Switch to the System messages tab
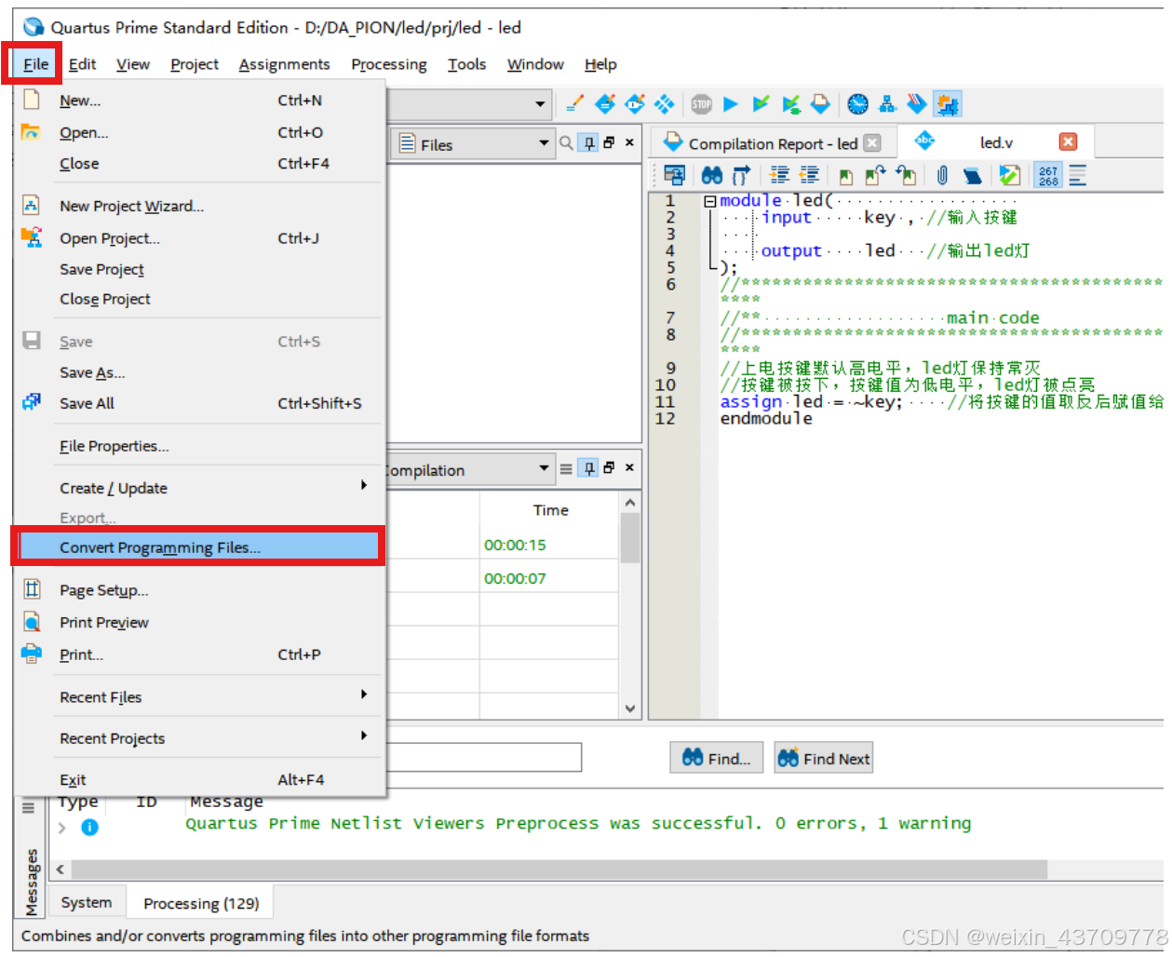This screenshot has height=957, width=1172. click(x=87, y=902)
